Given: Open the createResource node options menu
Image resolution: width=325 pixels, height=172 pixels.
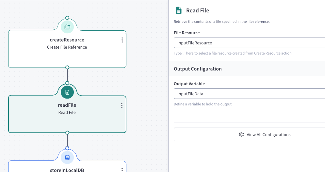Looking at the screenshot, I should pyautogui.click(x=122, y=40).
